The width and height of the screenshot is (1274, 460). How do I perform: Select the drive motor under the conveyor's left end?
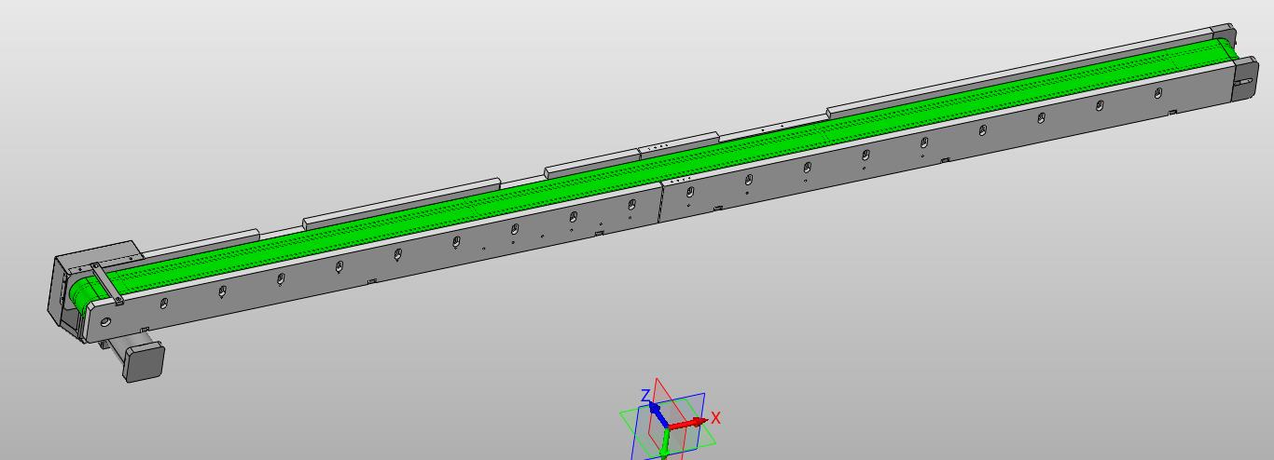coord(142,360)
